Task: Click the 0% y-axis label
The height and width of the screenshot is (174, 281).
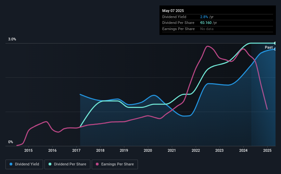Action: (11, 142)
